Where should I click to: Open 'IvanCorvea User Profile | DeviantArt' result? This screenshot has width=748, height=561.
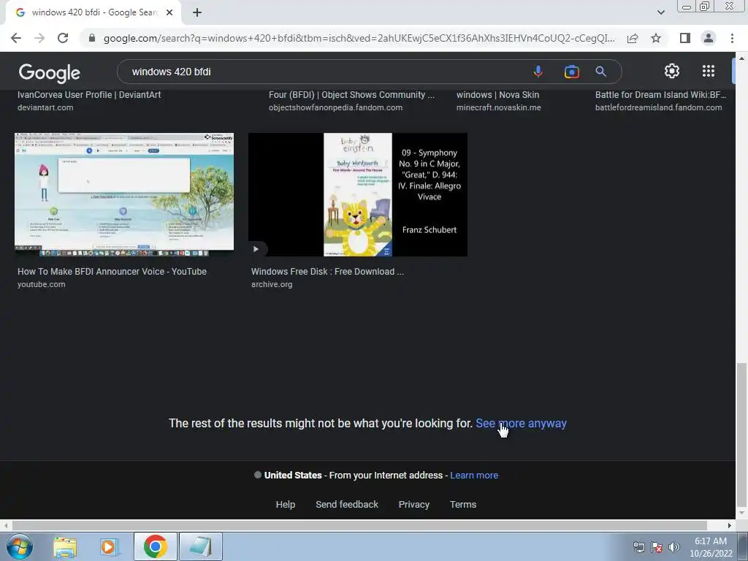pos(89,95)
